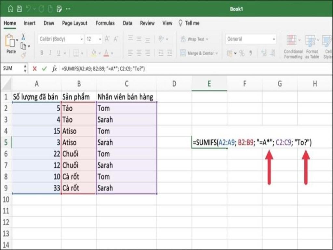The height and width of the screenshot is (250, 333).
Task: Toggle underline formatting
Action: click(x=58, y=52)
